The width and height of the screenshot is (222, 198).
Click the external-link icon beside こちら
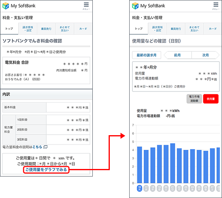point(45,147)
